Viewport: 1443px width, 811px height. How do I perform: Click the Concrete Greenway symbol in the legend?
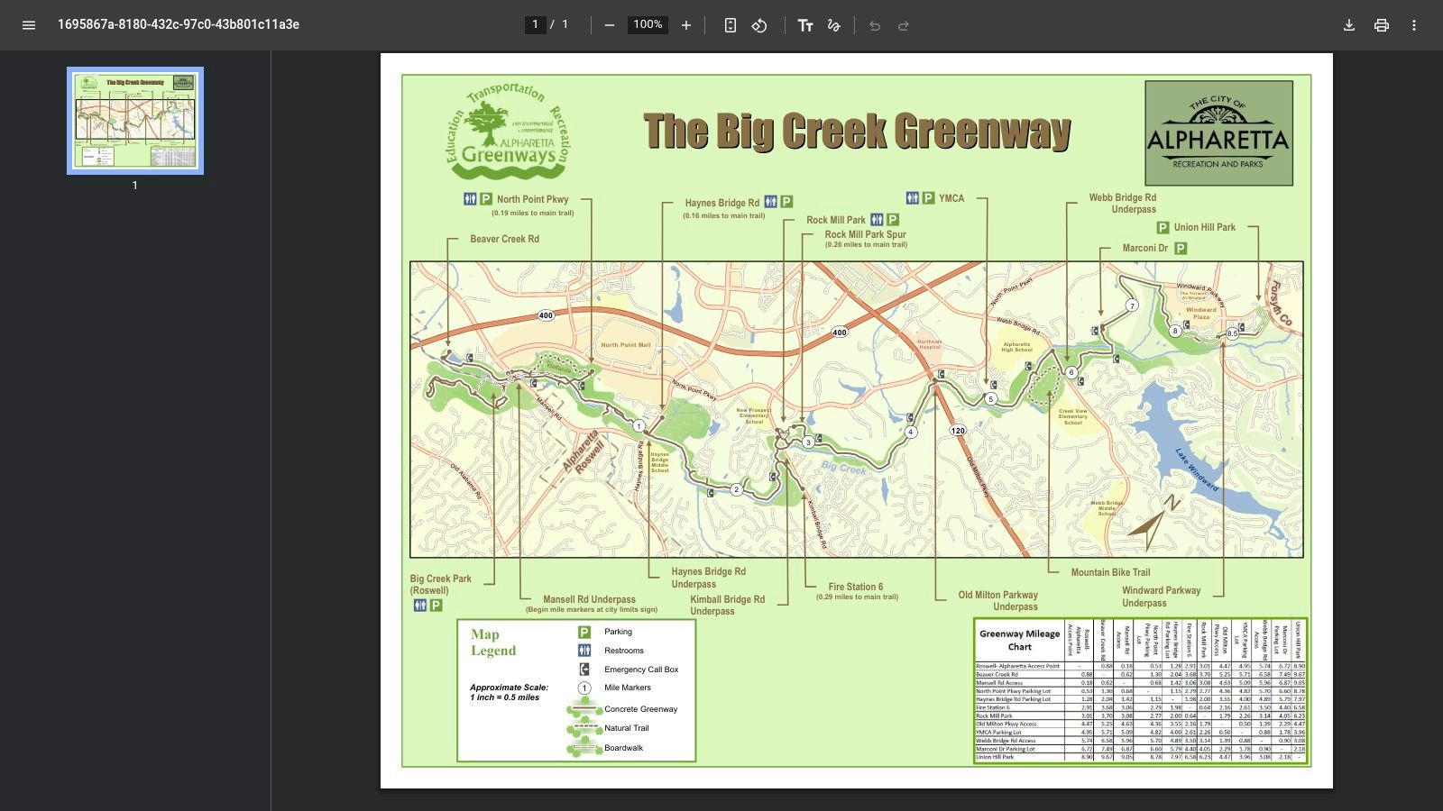click(584, 709)
